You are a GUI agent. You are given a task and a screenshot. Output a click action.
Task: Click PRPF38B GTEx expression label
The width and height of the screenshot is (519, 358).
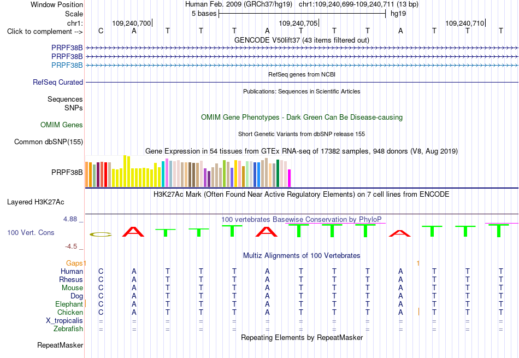click(x=67, y=172)
